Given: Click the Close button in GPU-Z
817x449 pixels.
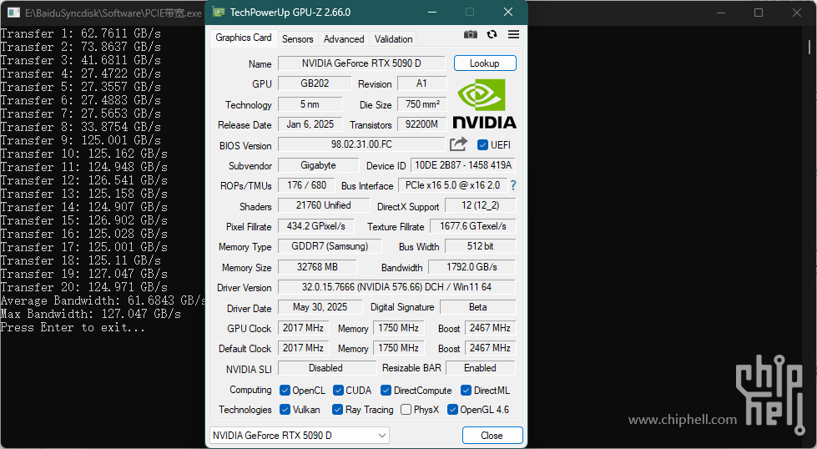Looking at the screenshot, I should (x=492, y=436).
